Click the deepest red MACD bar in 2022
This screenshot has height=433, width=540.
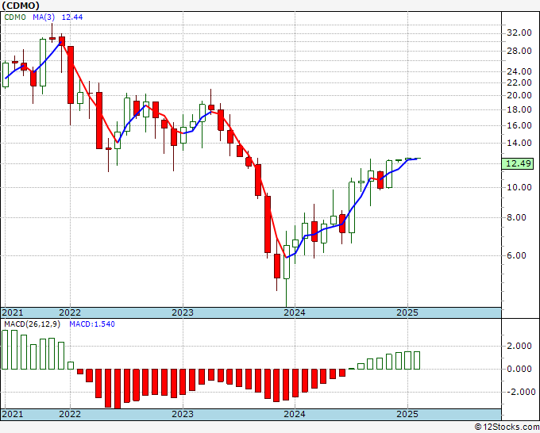point(118,389)
